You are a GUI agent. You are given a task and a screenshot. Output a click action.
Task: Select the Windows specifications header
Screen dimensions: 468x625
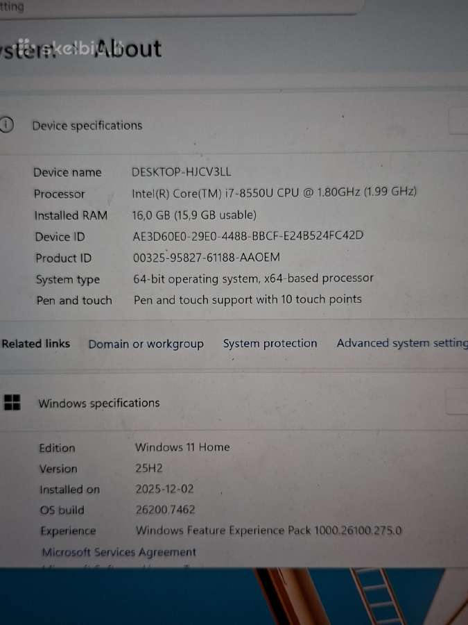click(x=99, y=403)
